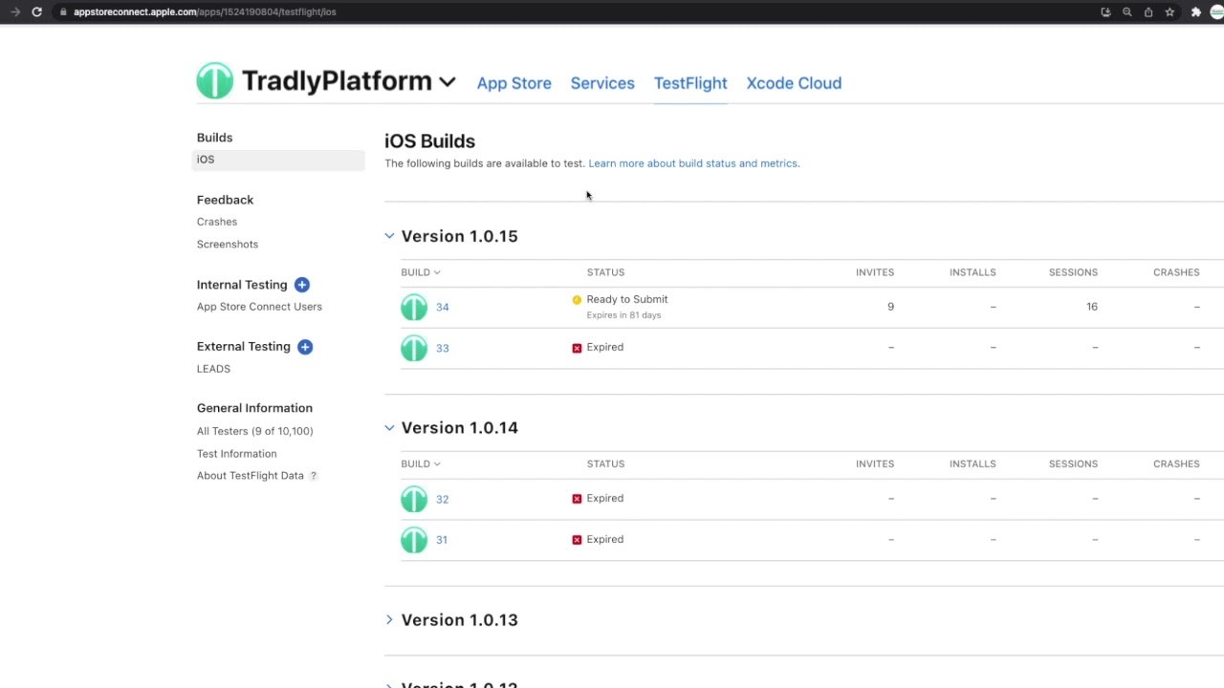Open the browser profile avatar
This screenshot has height=688, width=1224.
coord(1217,11)
